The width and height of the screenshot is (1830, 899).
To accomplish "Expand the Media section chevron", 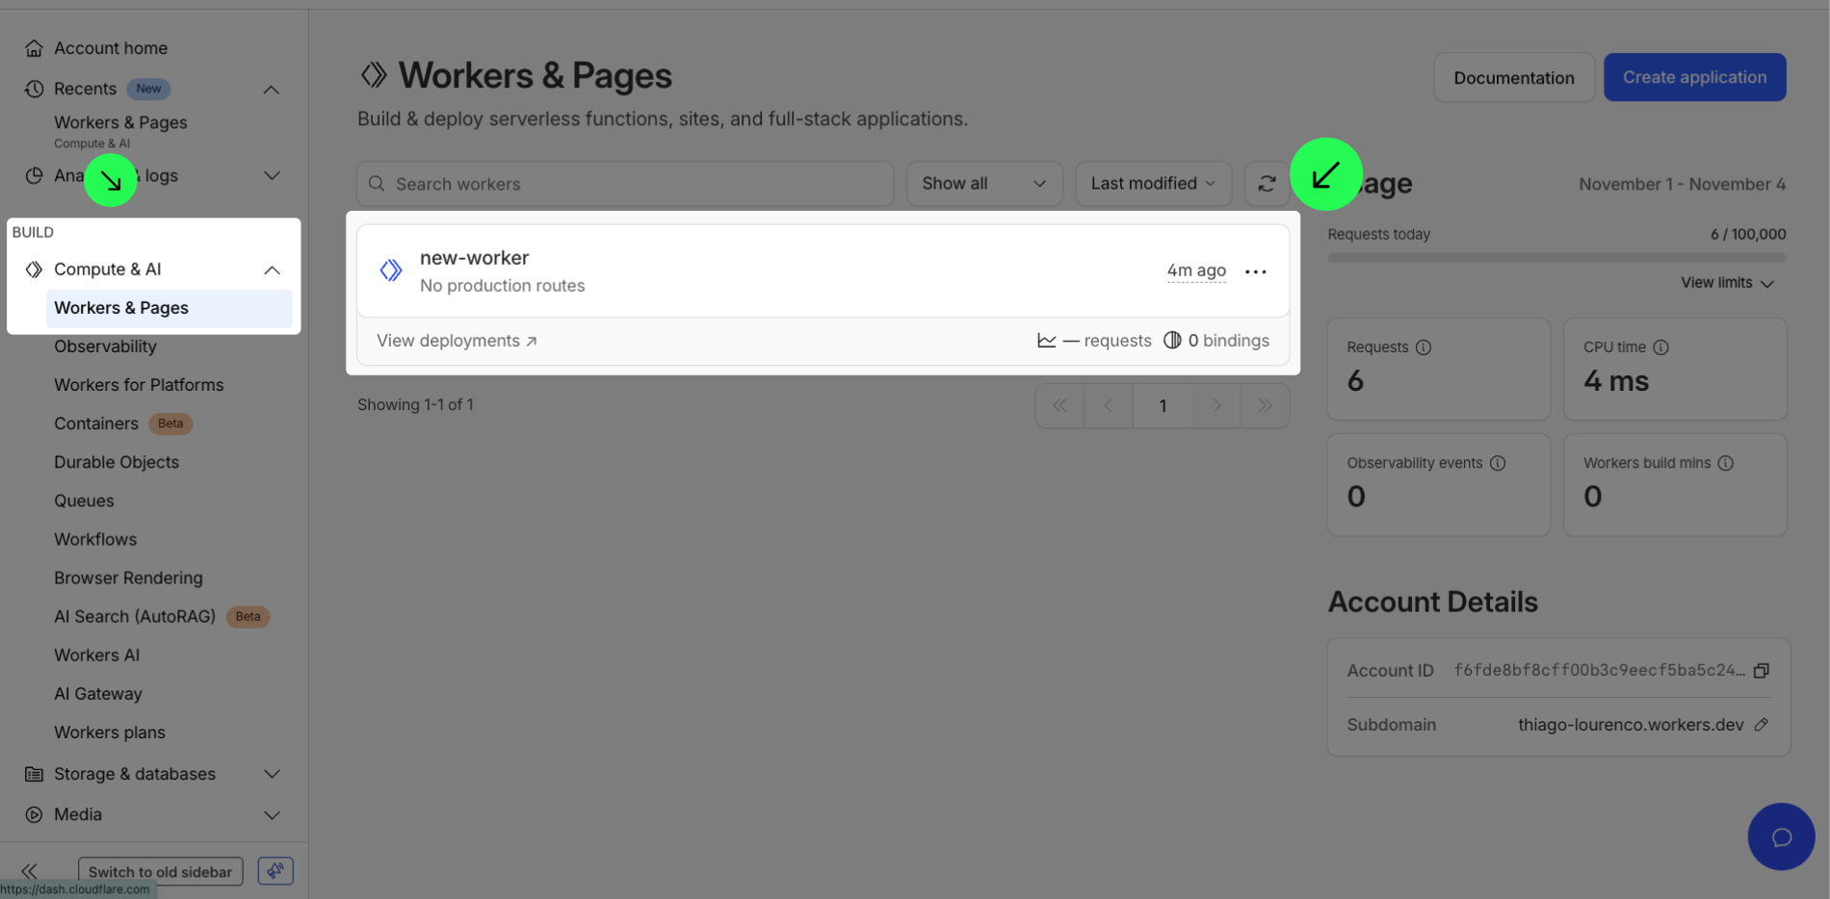I will pyautogui.click(x=273, y=815).
